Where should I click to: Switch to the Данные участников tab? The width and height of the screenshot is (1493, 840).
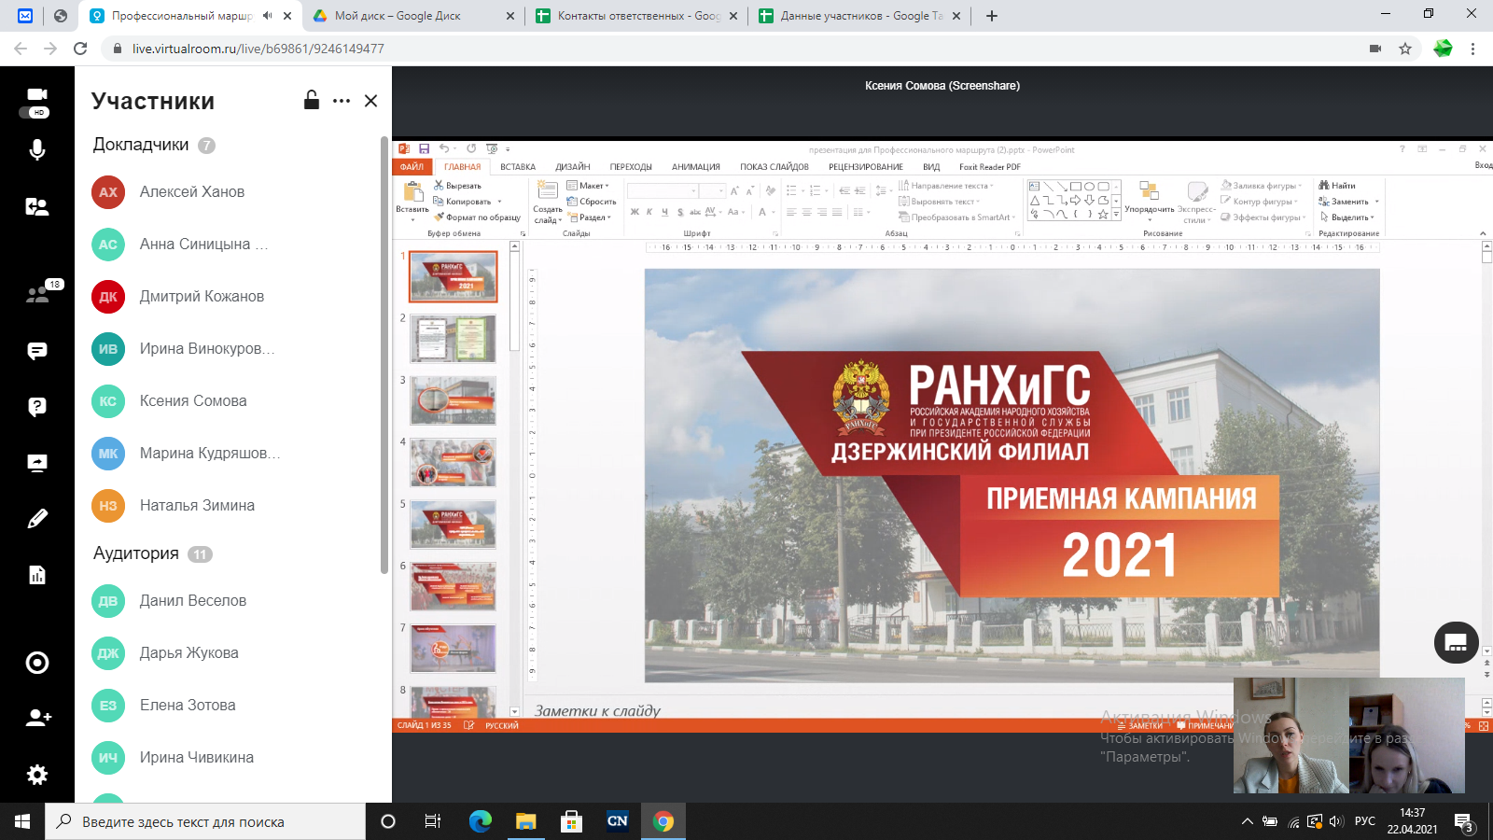tap(859, 16)
